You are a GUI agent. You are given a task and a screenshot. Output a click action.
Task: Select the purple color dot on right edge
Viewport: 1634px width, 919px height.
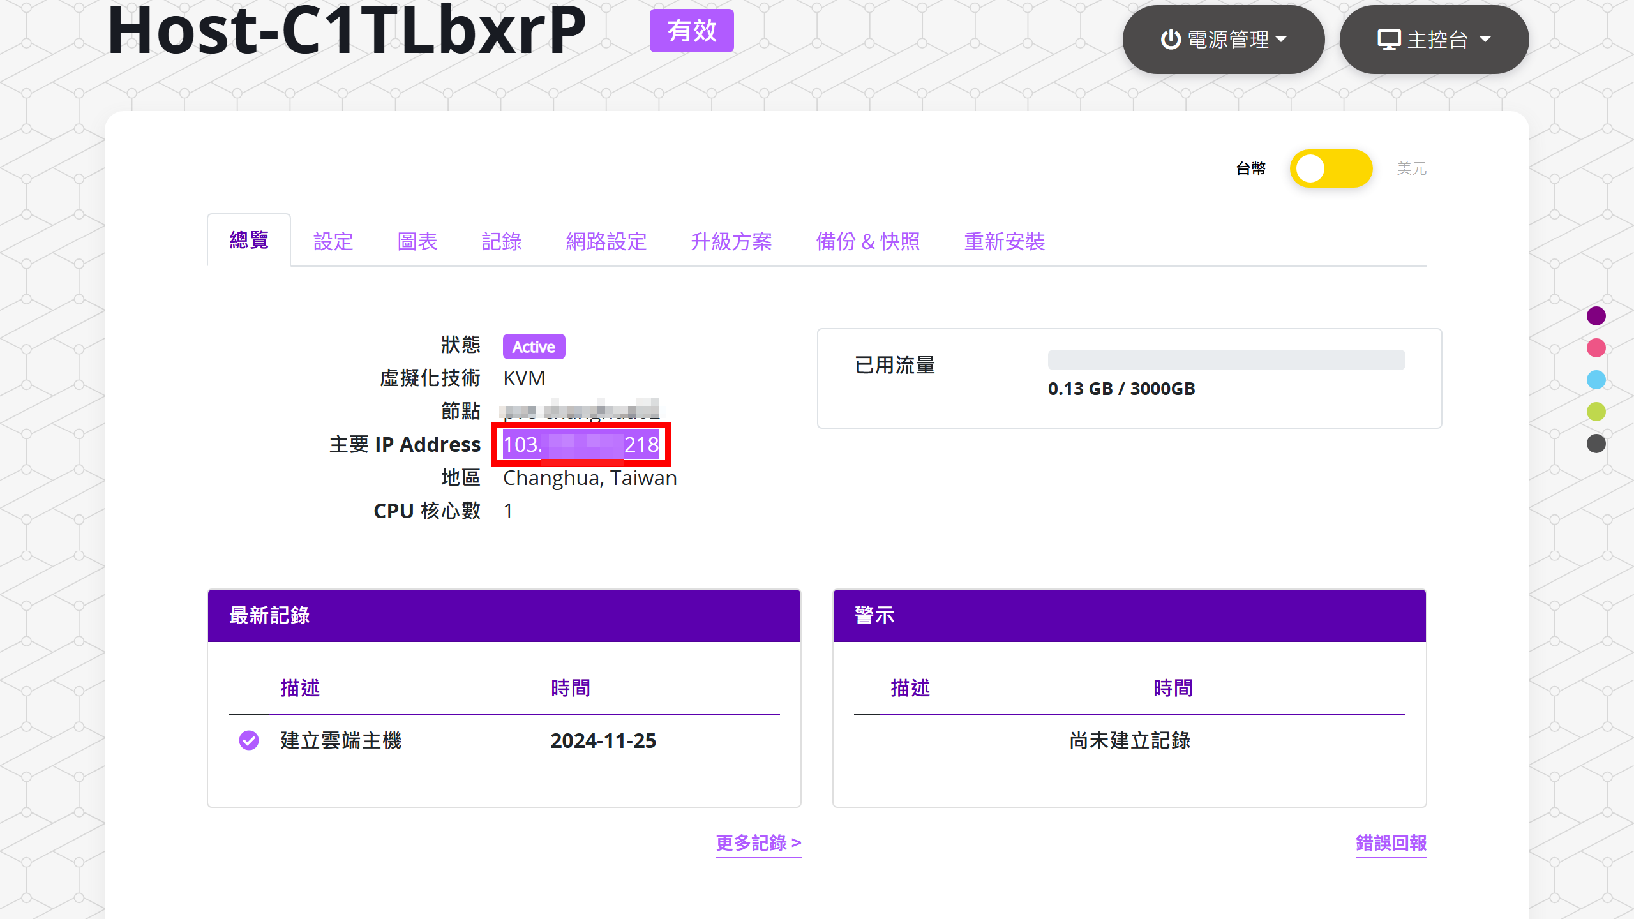(x=1596, y=316)
